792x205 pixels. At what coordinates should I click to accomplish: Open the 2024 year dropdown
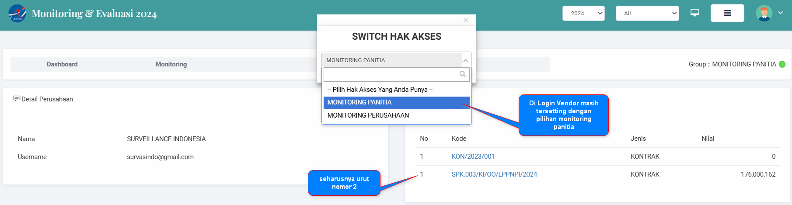583,13
